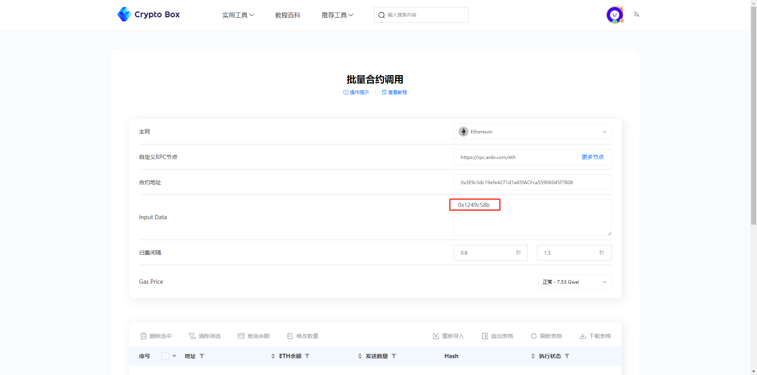
Task: Click 更多节点 link
Action: click(593, 157)
